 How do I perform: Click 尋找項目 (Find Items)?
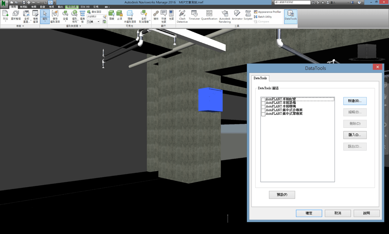[94, 12]
